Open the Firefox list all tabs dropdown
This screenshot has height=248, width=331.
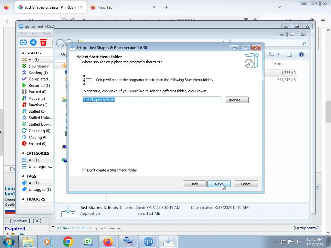pyautogui.click(x=279, y=7)
